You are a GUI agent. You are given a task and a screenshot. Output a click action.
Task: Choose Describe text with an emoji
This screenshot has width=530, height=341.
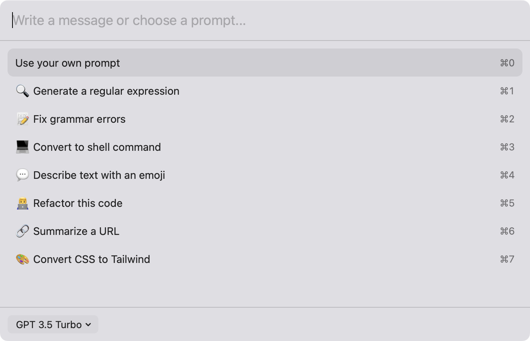pos(99,175)
